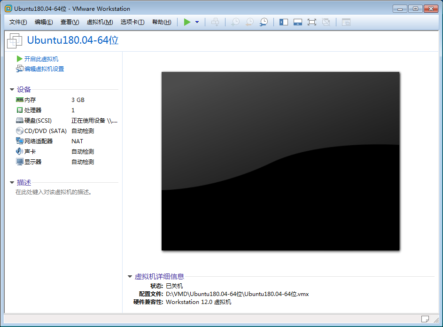Click the black virtual machine screen preview
443x327 pixels.
tap(280, 161)
